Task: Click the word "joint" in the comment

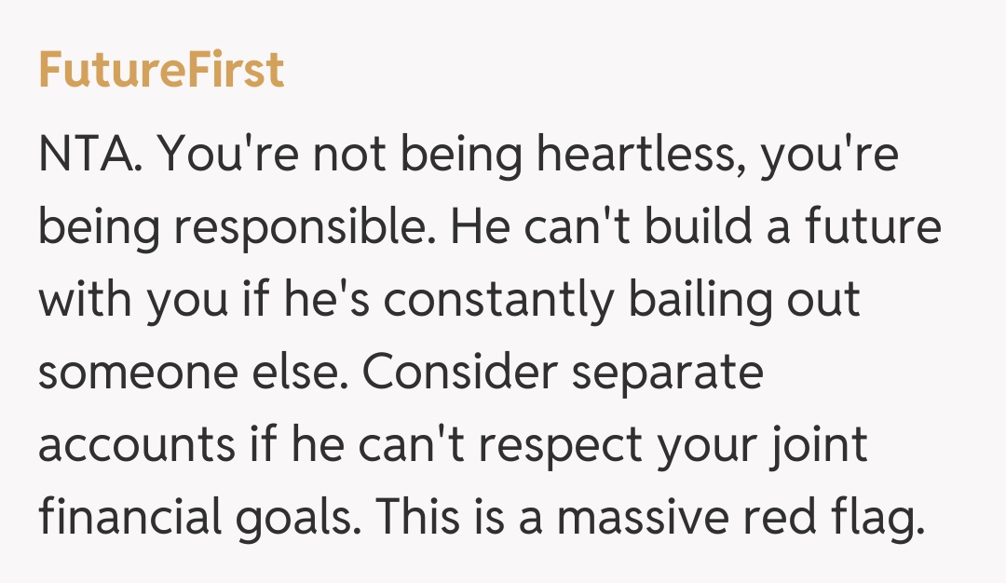Action: 819,447
